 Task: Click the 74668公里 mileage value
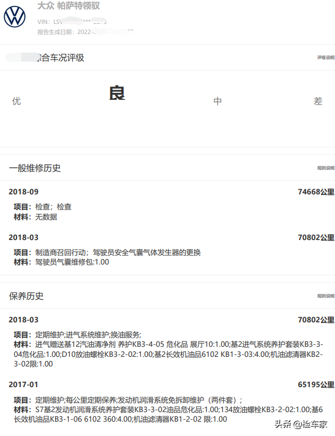point(316,192)
